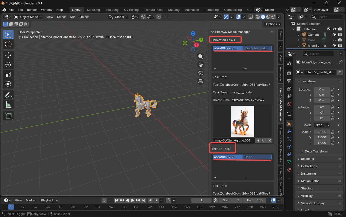The image size is (346, 217).
Task: Select the Annotate tool
Action: (x=8, y=95)
